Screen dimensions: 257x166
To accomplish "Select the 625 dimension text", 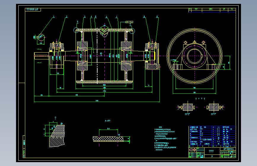I will point(76,95).
